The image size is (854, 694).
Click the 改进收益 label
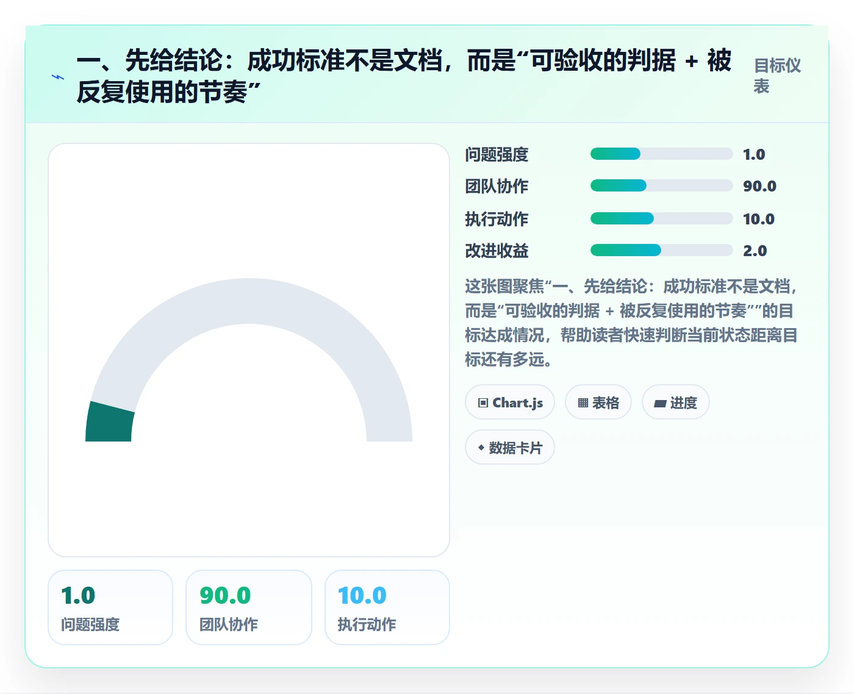click(x=497, y=251)
